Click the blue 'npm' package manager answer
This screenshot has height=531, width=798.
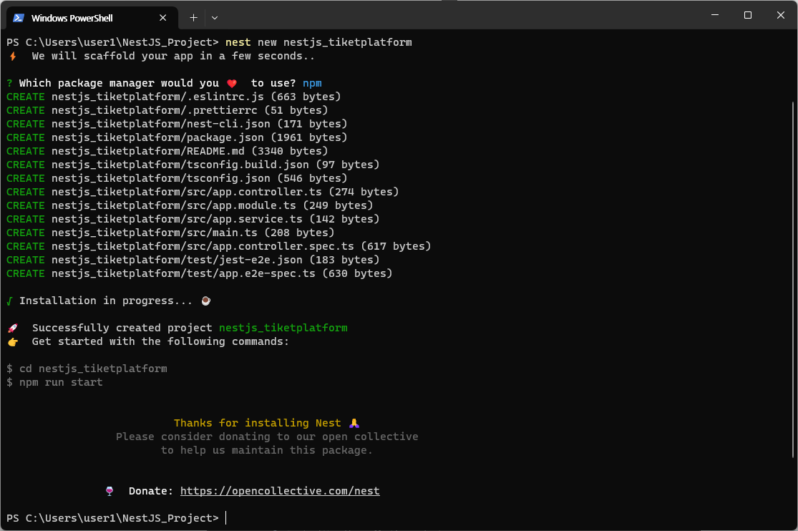[x=312, y=84]
